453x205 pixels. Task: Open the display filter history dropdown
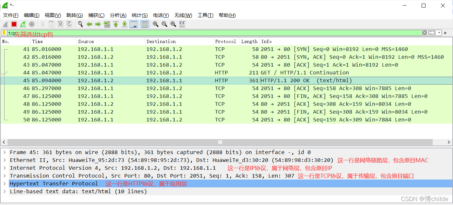click(x=439, y=33)
